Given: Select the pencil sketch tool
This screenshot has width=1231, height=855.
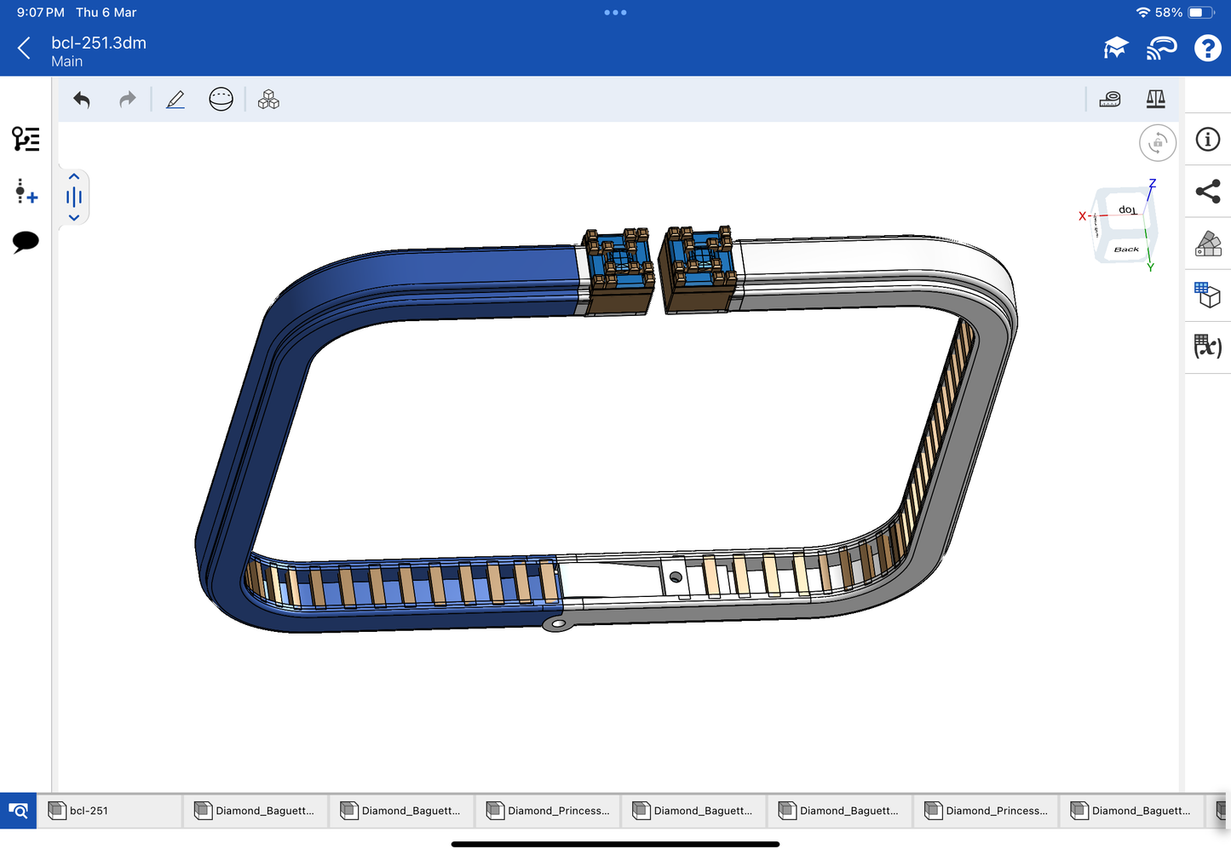Looking at the screenshot, I should click(x=175, y=100).
